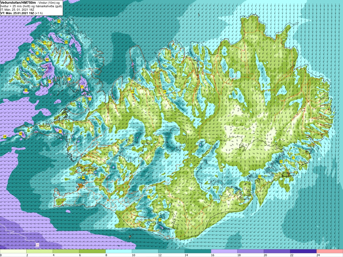Select the 'IT: Mán. 25. 01. 2021 18Z' line
This screenshot has width=343, height=257.
17,9
